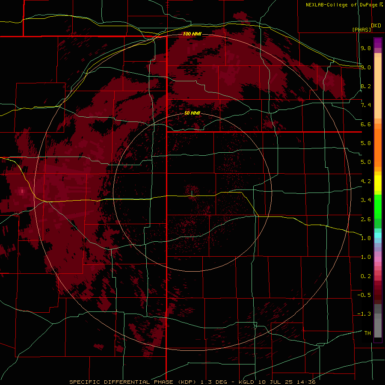Click the '100 NMI' range ring label
Screen dimensions: 385x385
tap(192, 34)
